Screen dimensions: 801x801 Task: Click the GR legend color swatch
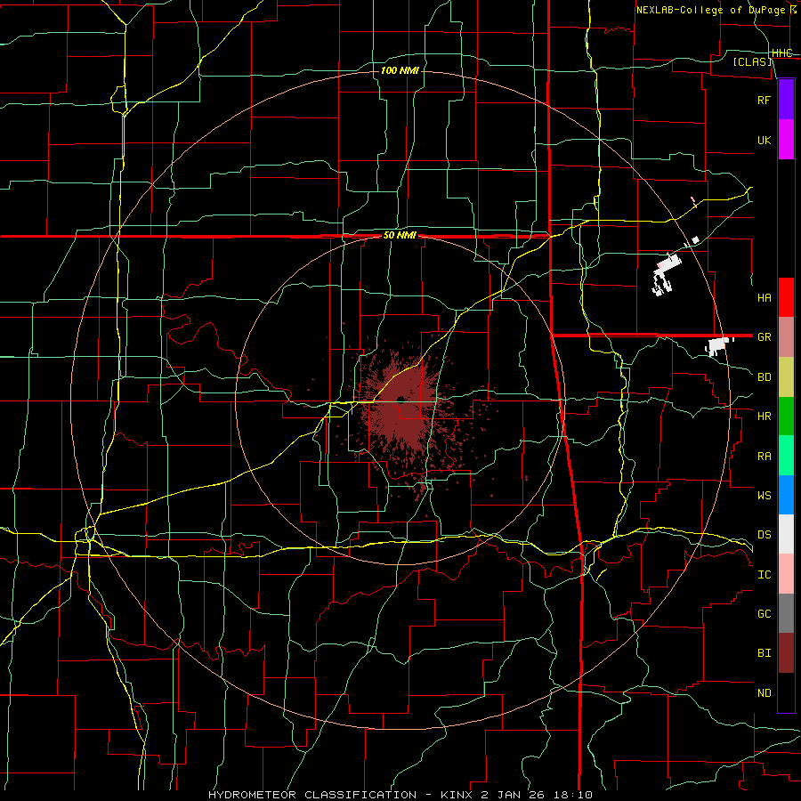pyautogui.click(x=786, y=337)
